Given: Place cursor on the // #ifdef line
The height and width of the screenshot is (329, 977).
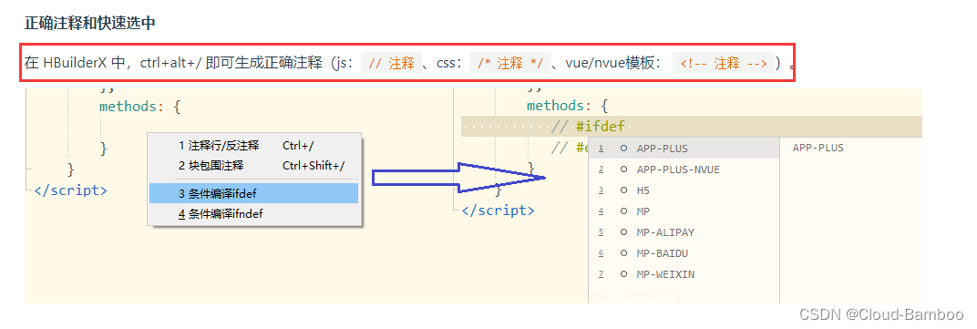Looking at the screenshot, I should 692,127.
